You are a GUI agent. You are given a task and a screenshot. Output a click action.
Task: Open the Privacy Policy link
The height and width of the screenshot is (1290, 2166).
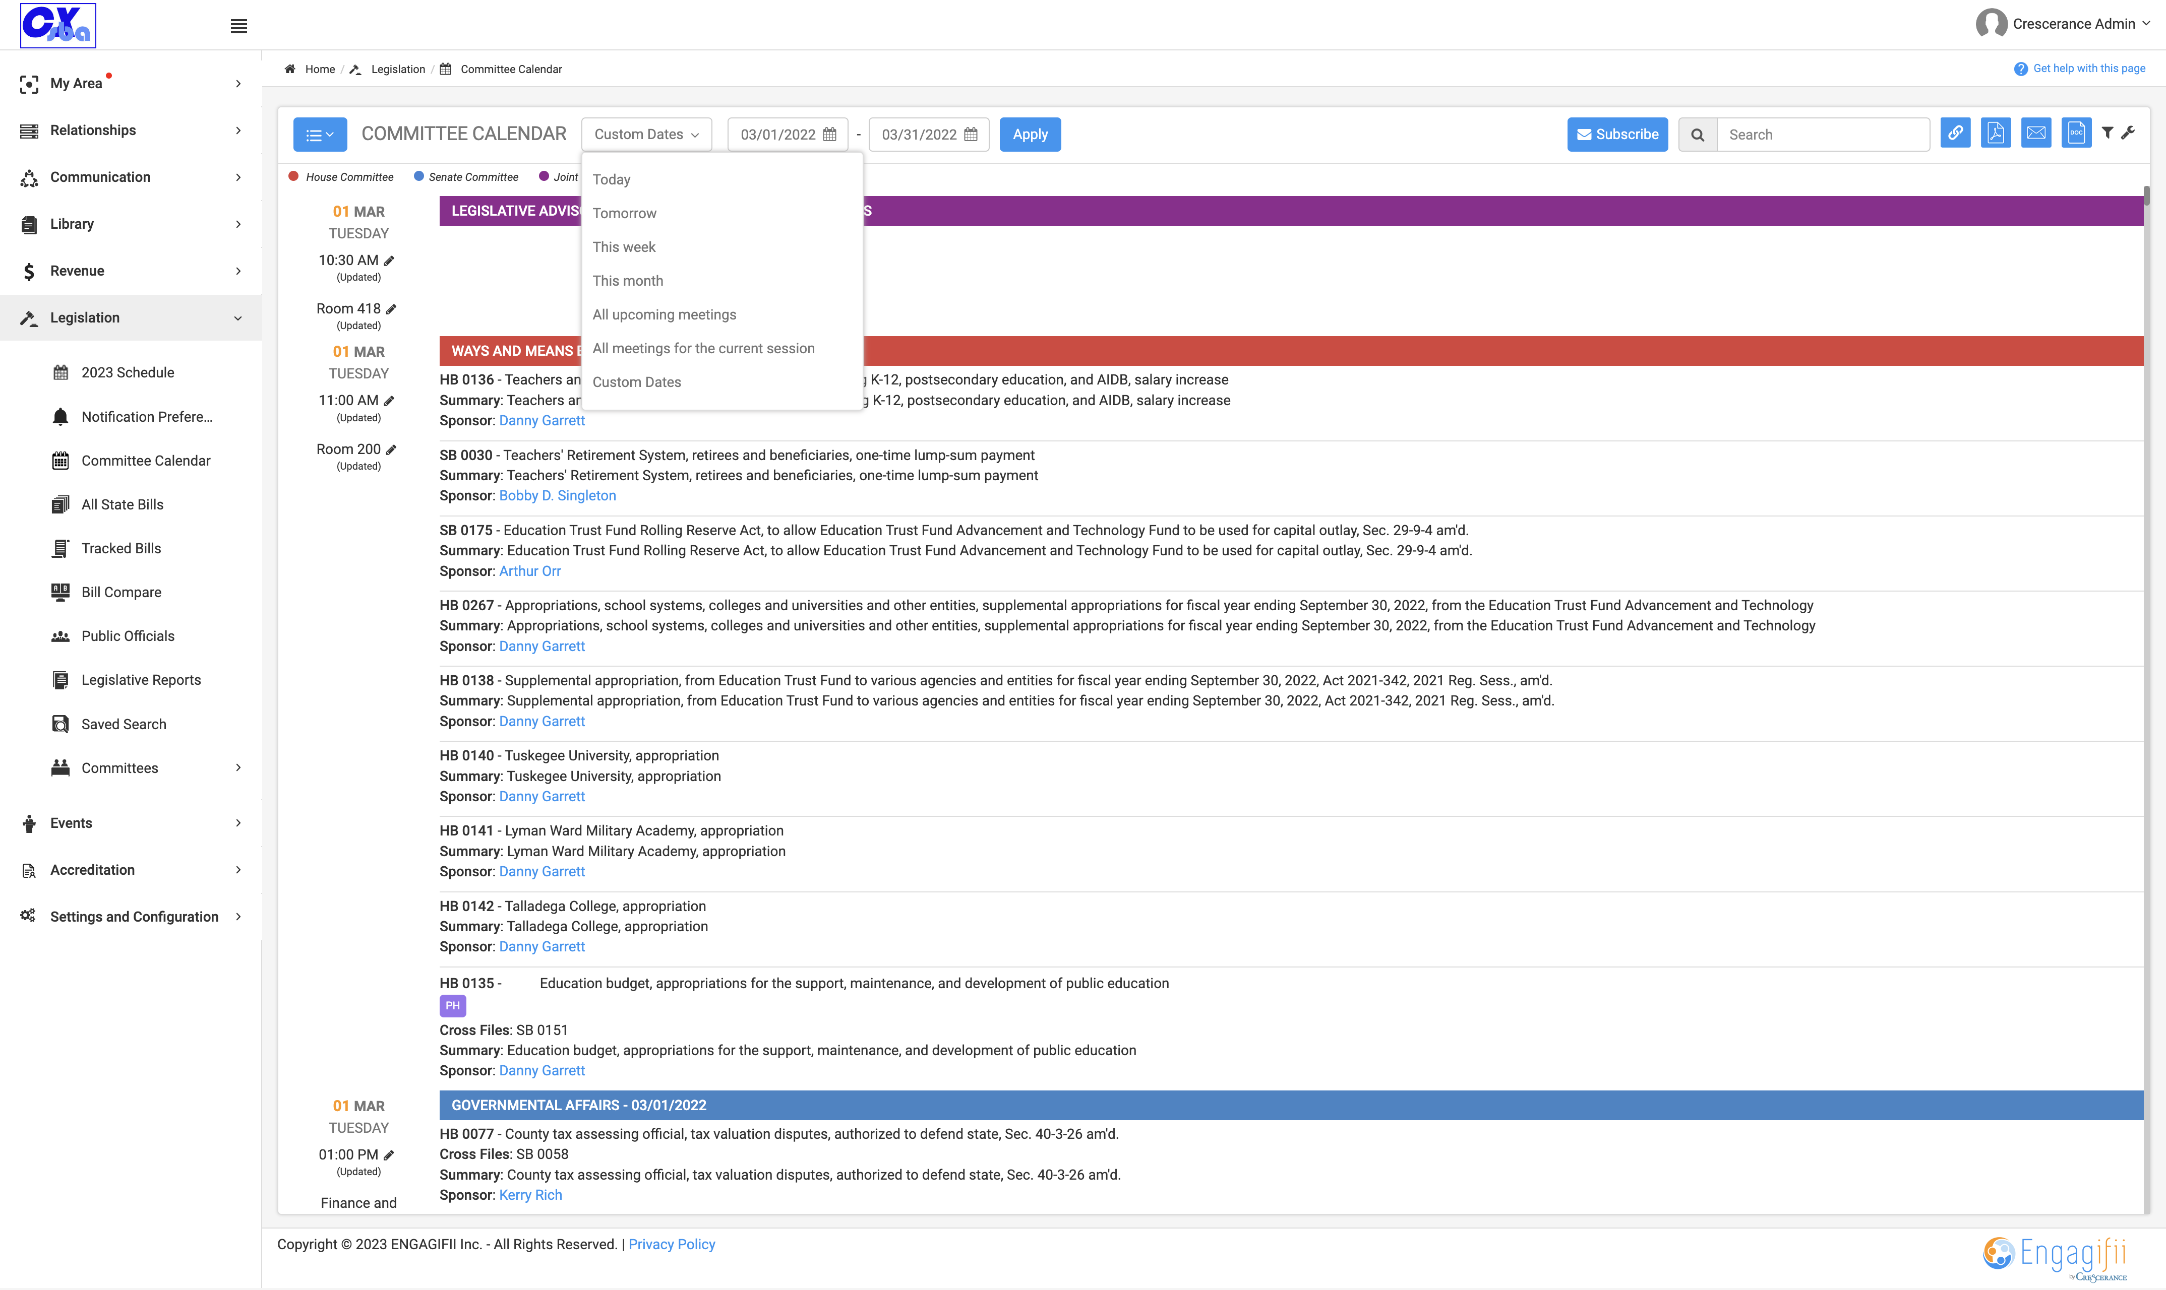click(x=671, y=1245)
